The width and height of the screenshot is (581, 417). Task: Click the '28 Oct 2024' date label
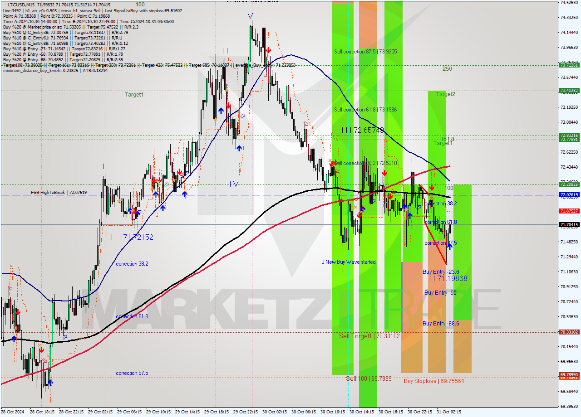click(12, 412)
